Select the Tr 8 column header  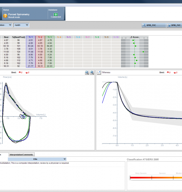click(x=97, y=37)
